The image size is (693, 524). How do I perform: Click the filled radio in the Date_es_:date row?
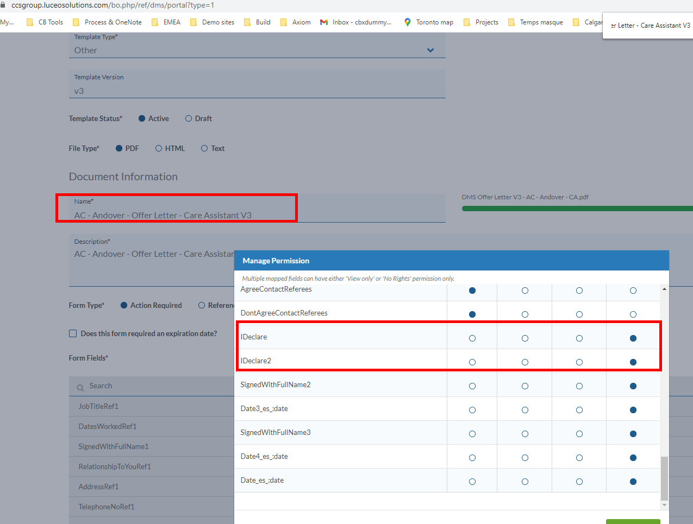coord(633,482)
